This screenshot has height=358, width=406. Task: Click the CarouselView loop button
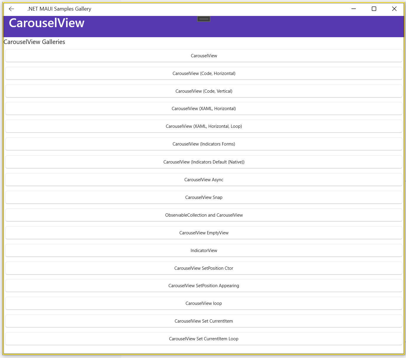[204, 303]
